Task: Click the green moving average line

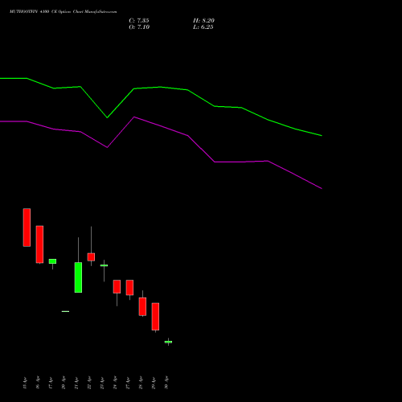Action: [x=161, y=87]
